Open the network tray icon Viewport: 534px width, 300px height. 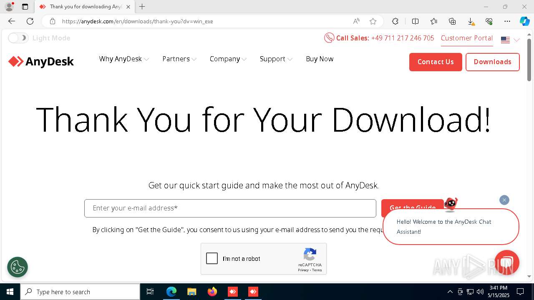pos(470,292)
